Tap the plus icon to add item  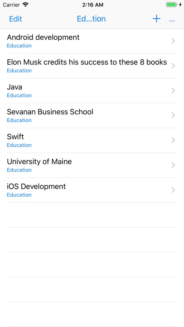click(157, 19)
